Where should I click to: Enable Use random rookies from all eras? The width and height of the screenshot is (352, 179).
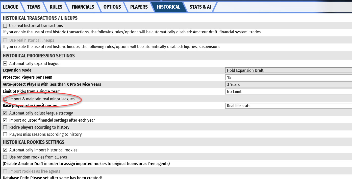5,157
